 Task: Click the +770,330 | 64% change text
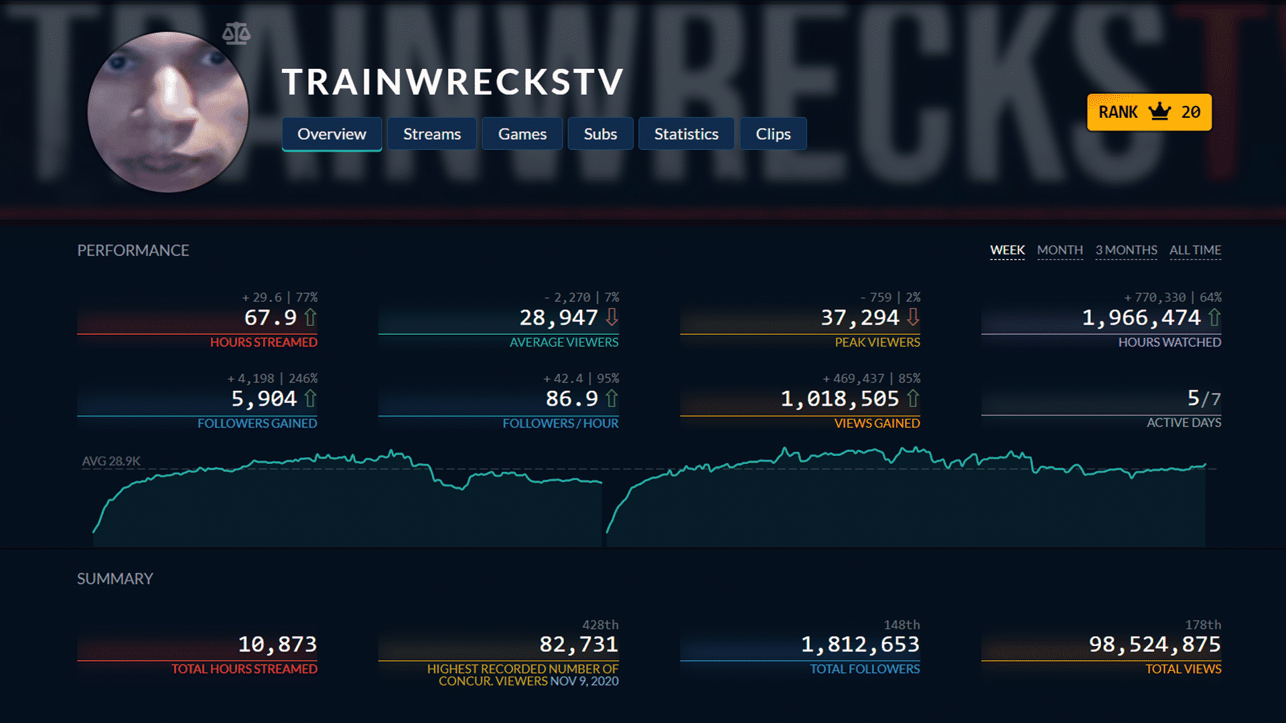pyautogui.click(x=1173, y=297)
